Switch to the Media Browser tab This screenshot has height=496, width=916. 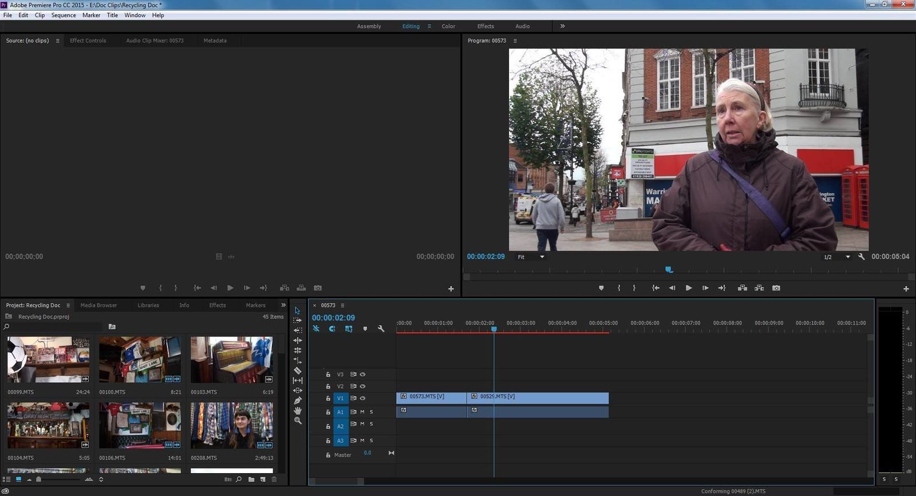(98, 305)
